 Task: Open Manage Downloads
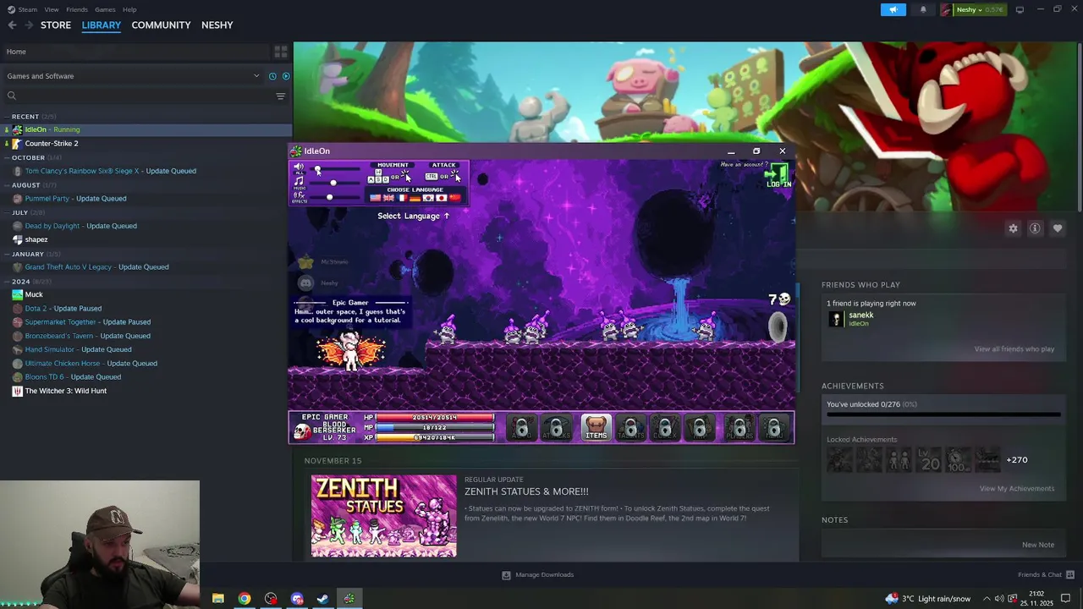(x=538, y=575)
